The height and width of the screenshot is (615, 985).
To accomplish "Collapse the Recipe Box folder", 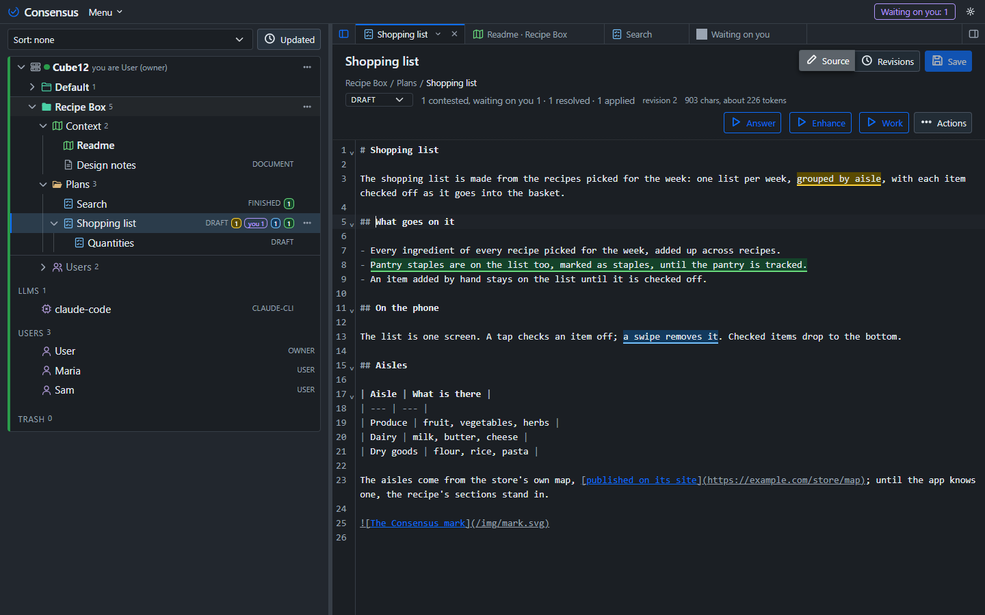I will [x=32, y=107].
